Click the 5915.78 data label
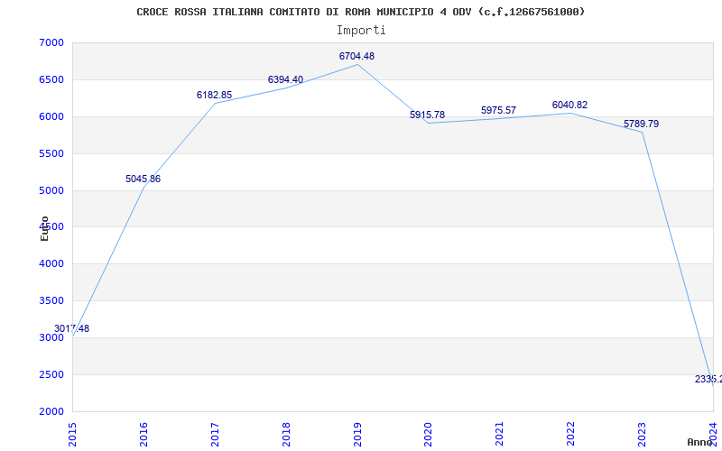Image resolution: width=722 pixels, height=451 pixels. pyautogui.click(x=427, y=115)
